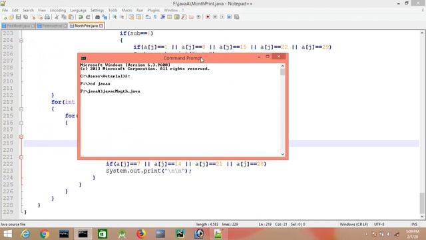The image size is (426, 240).
Task: Click the Stop macro recording icon
Action: click(215, 17)
